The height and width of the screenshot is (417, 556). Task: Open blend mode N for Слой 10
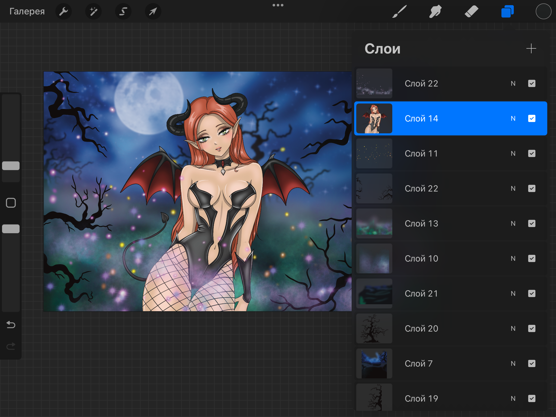[x=513, y=258]
